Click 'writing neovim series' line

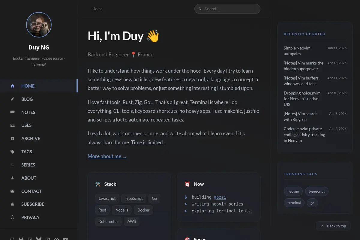pos(217,204)
